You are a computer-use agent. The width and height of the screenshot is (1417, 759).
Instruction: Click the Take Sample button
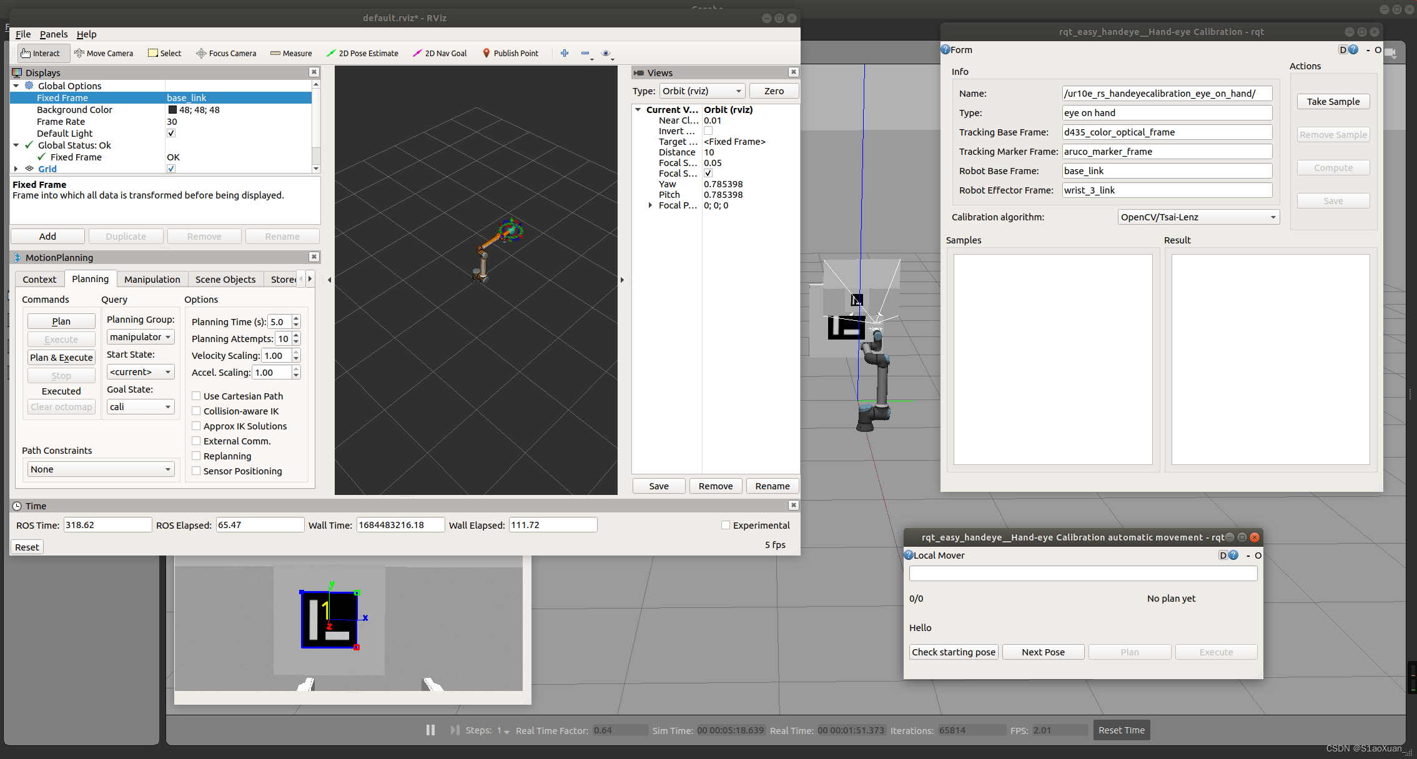click(1333, 102)
